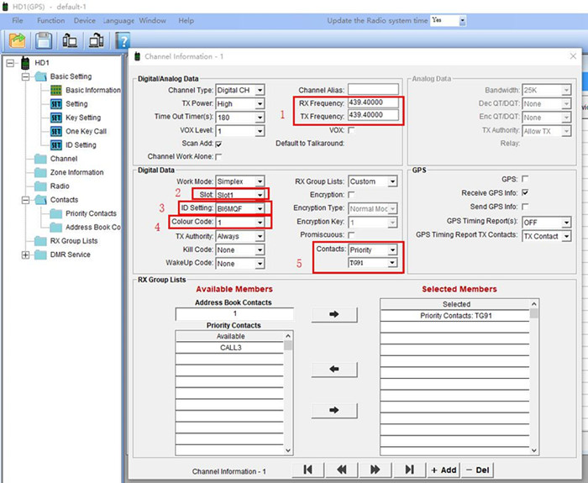Click the + Add button

[x=444, y=470]
